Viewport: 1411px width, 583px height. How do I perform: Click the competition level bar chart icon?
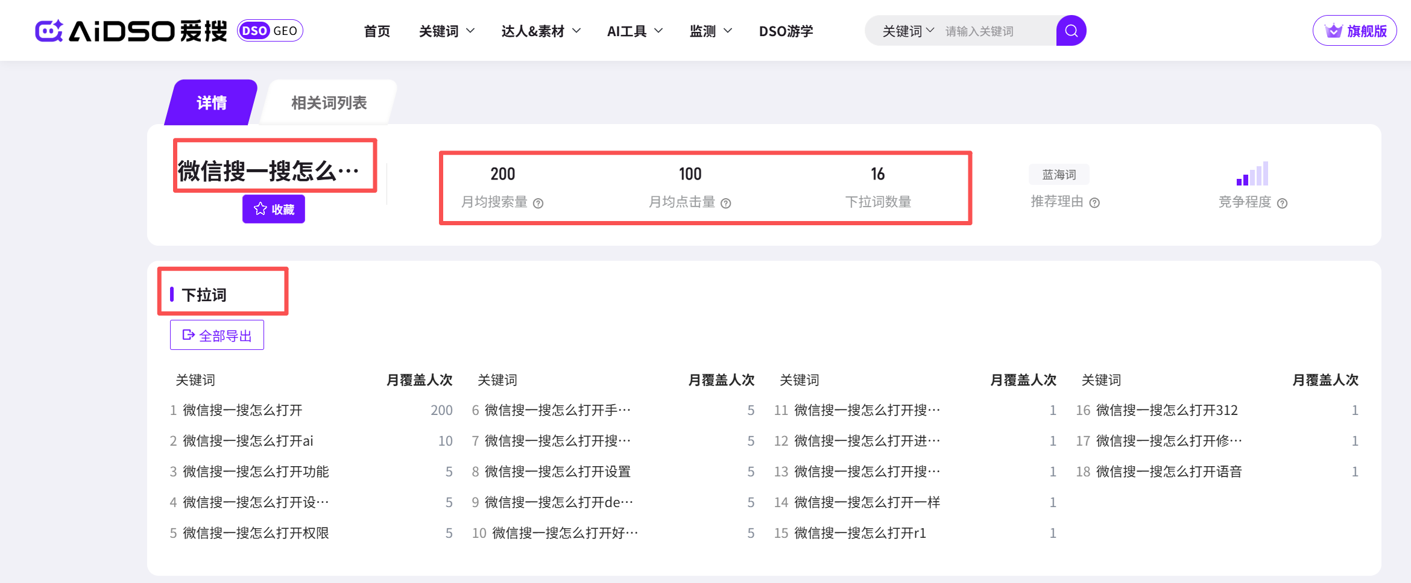click(x=1252, y=174)
